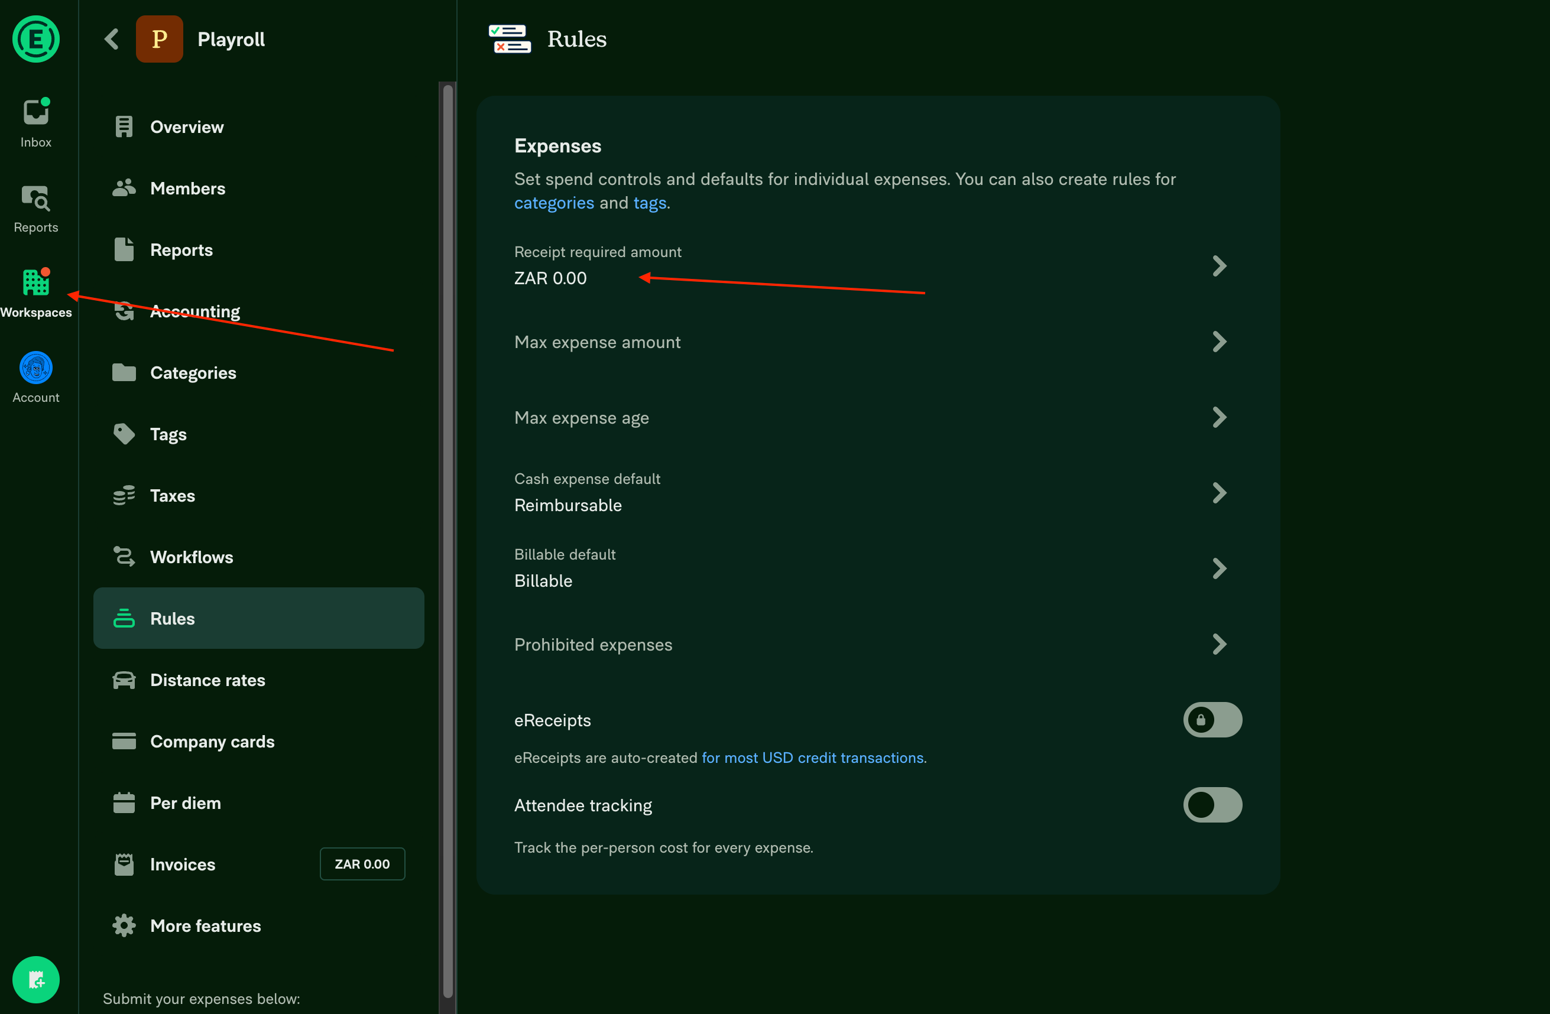
Task: Click the Taxes label in sidebar
Action: tap(173, 495)
